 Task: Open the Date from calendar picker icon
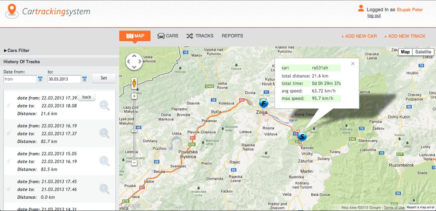(40, 79)
